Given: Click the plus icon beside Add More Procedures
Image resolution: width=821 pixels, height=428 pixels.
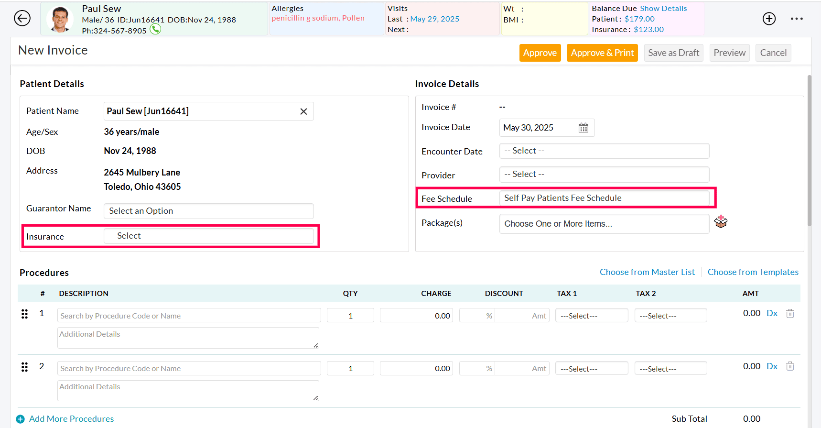Looking at the screenshot, I should (x=20, y=419).
